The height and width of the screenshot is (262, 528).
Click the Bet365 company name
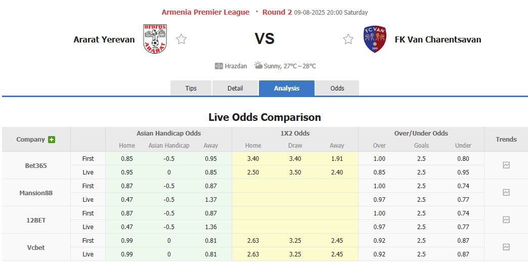36,165
